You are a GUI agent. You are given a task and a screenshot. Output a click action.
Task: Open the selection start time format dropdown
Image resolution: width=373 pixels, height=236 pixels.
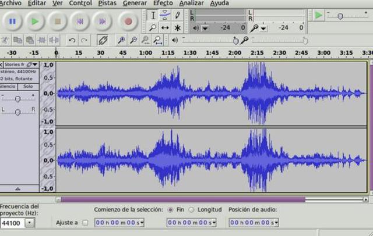142,223
